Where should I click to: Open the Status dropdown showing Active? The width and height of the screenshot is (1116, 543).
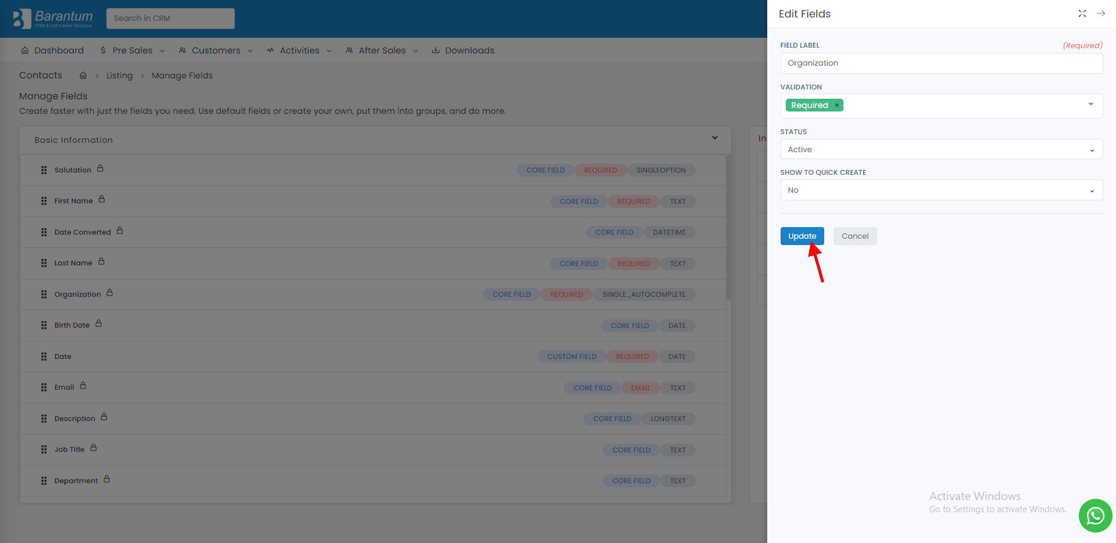941,149
